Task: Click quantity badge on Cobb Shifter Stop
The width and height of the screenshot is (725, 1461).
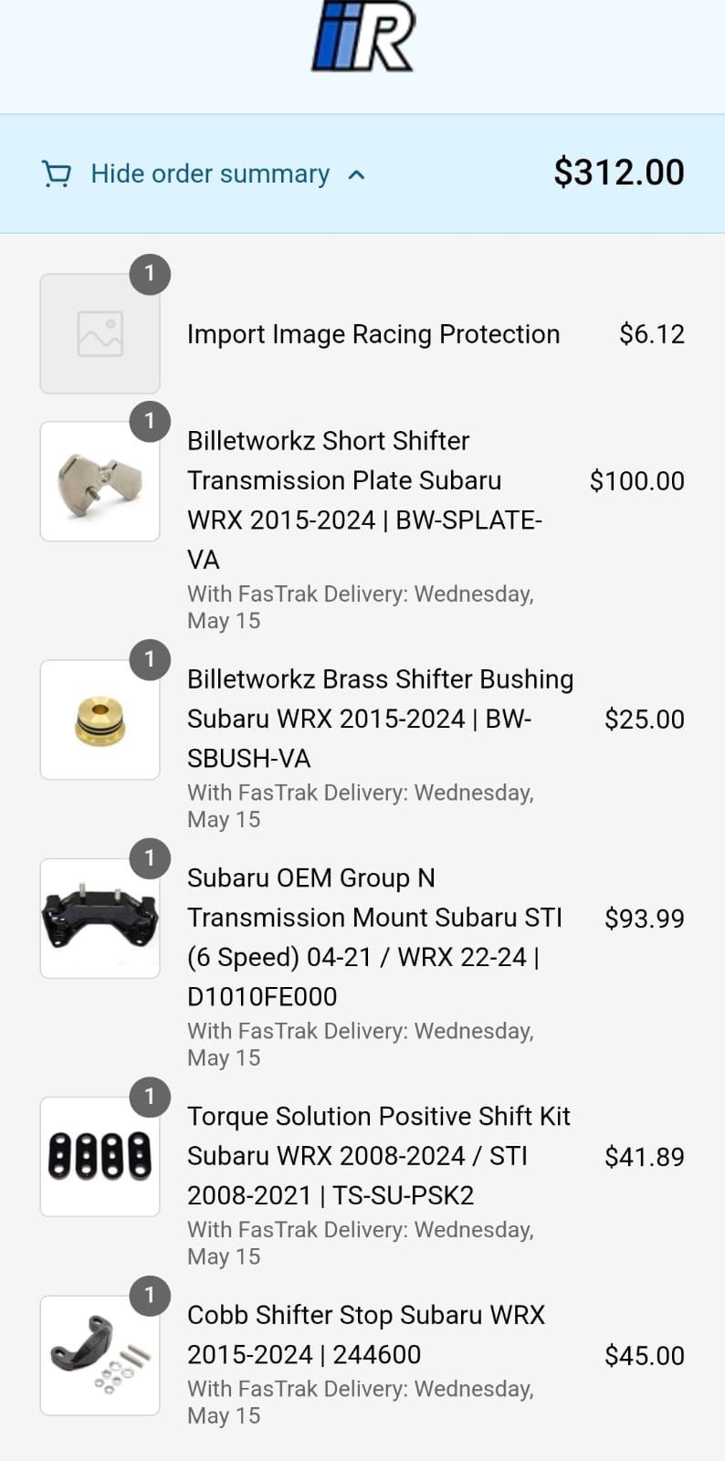Action: [150, 1295]
